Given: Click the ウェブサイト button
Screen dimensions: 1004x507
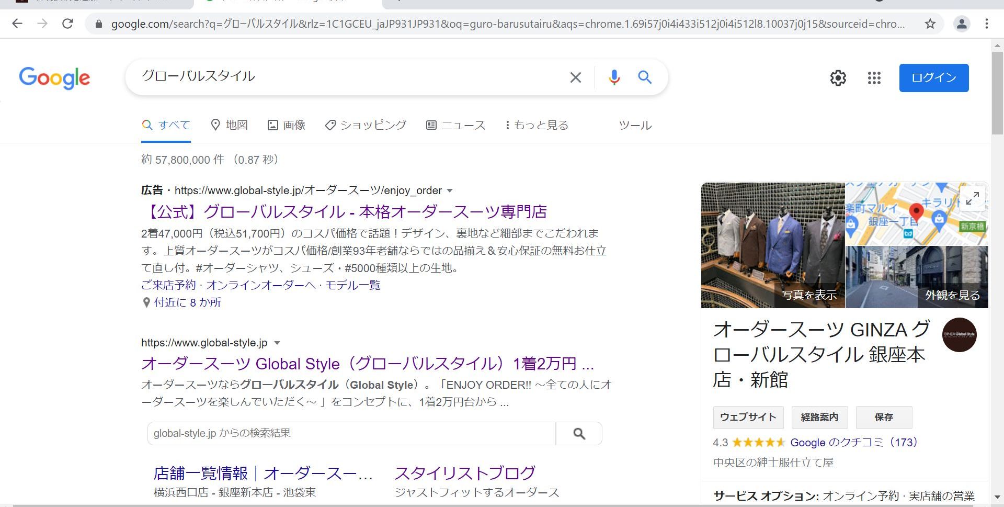Looking at the screenshot, I should (x=748, y=417).
